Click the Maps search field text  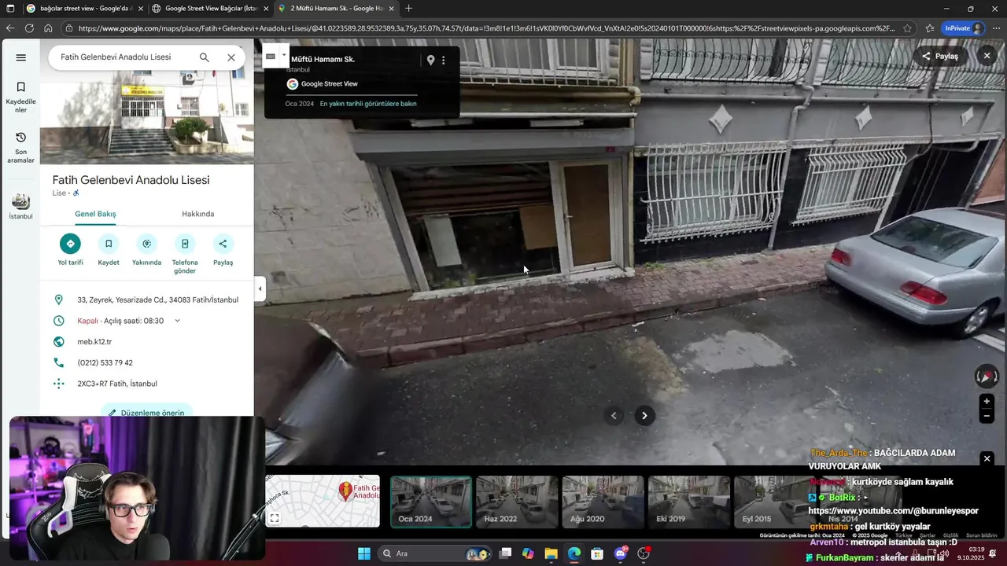click(116, 57)
